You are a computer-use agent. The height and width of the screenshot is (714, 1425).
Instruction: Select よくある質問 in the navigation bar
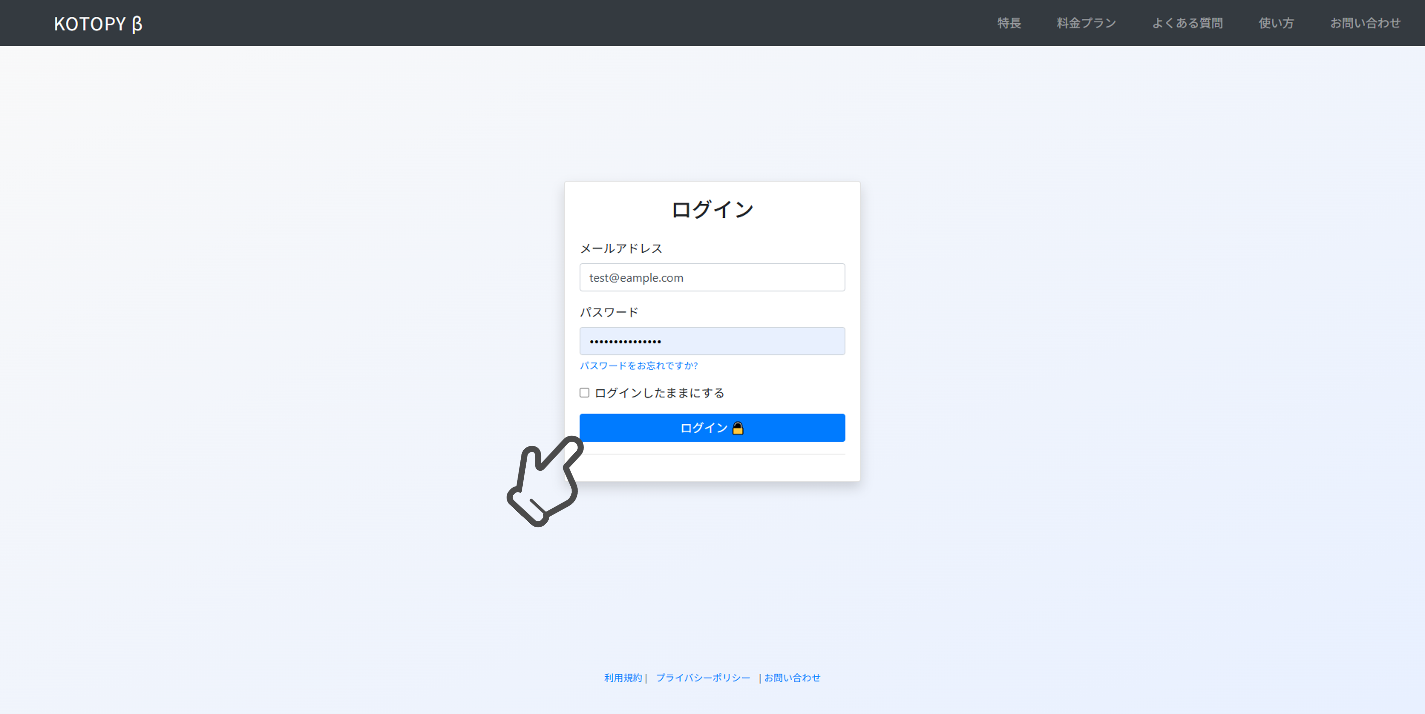(x=1188, y=23)
